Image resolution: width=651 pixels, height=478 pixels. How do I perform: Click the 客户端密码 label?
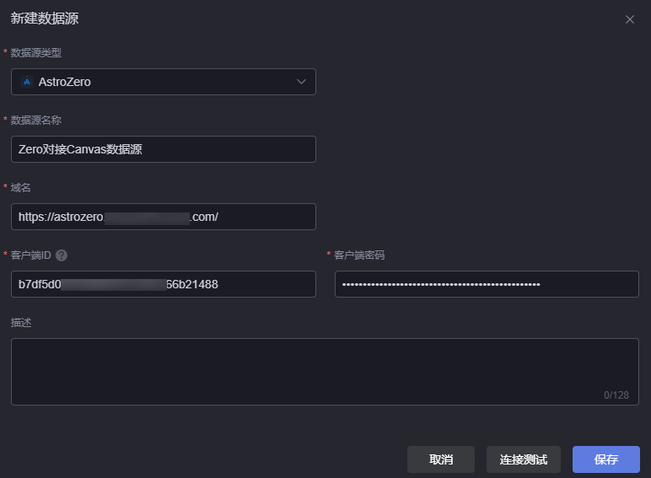pos(359,255)
